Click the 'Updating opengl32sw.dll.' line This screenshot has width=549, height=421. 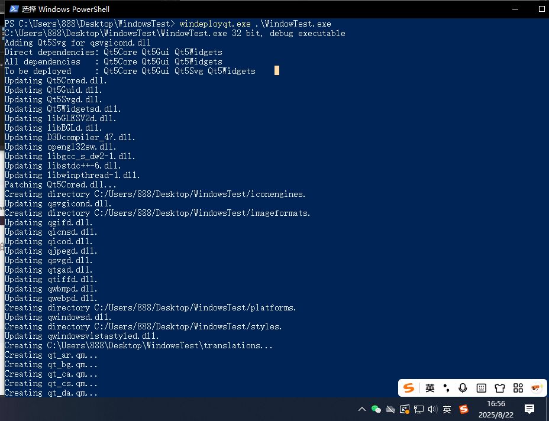tap(60, 147)
